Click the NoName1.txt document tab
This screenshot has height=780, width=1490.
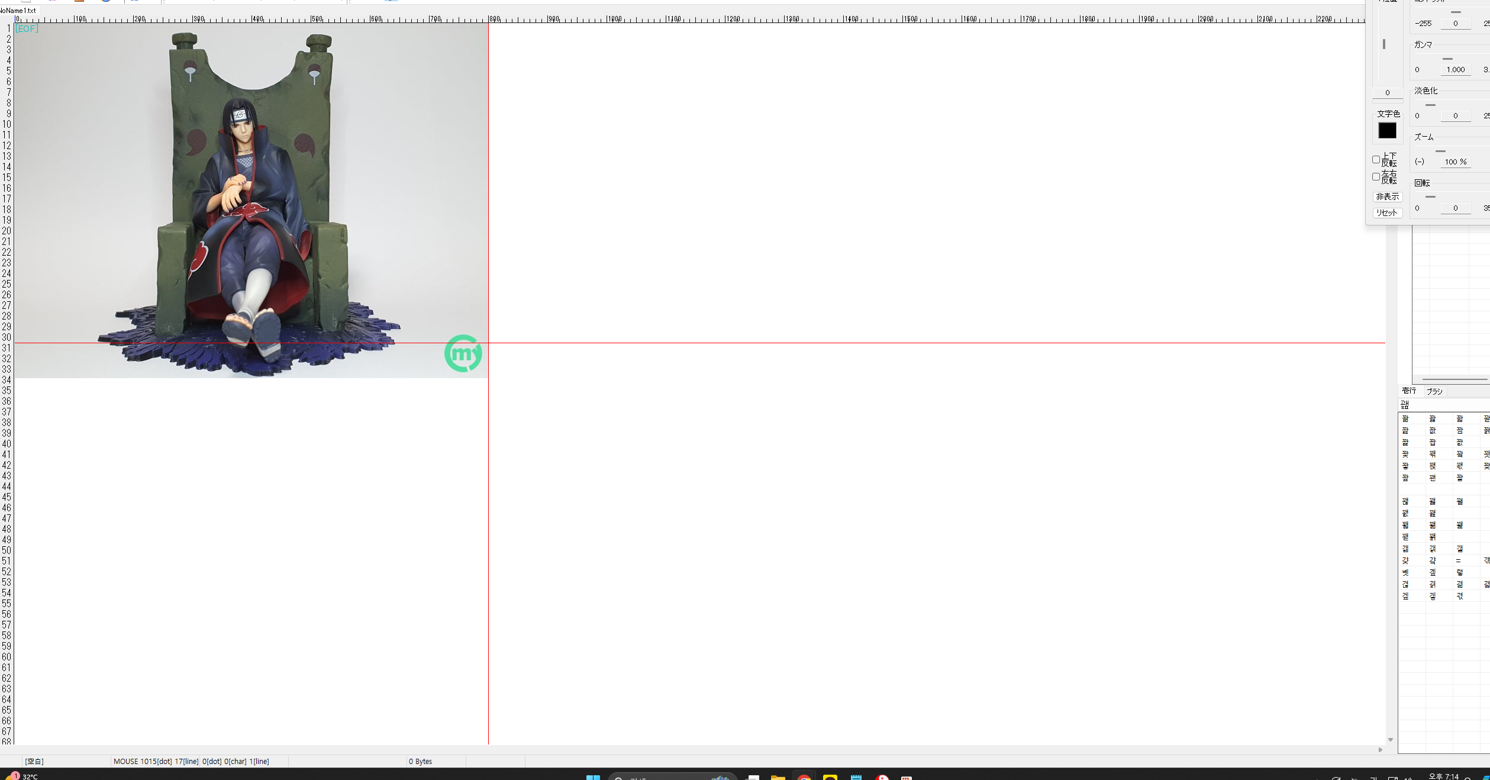19,11
